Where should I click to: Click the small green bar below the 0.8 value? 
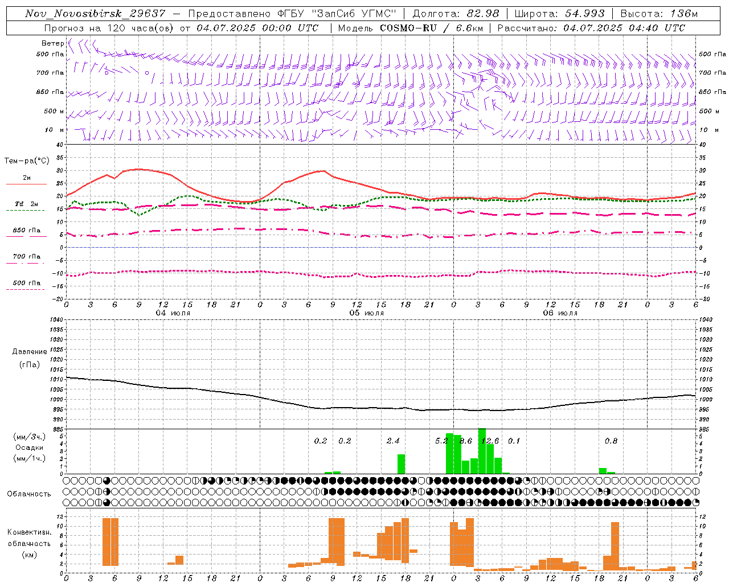pyautogui.click(x=603, y=471)
